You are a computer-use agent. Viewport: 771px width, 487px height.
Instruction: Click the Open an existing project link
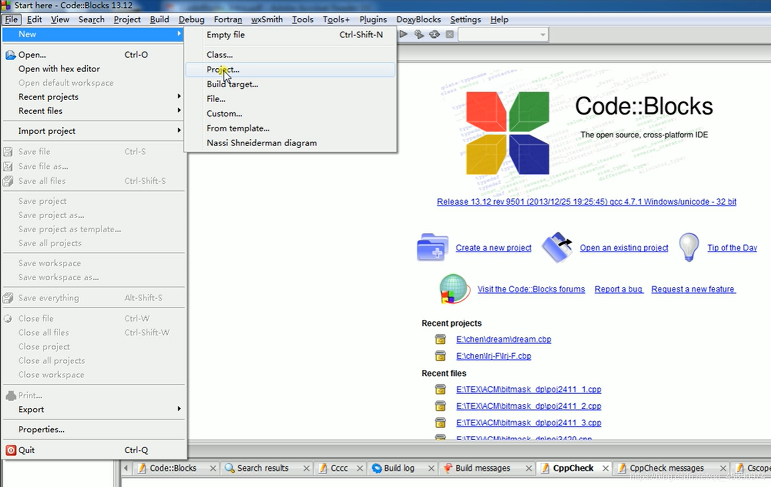pyautogui.click(x=624, y=248)
